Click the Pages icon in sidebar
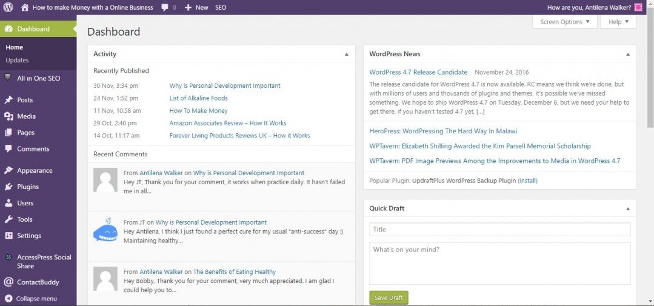The height and width of the screenshot is (306, 654). pyautogui.click(x=8, y=132)
